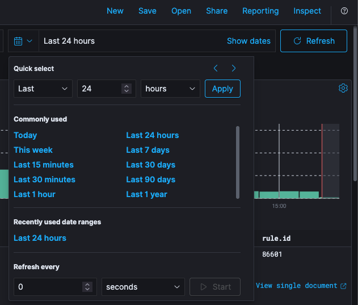Viewport: 358px width, 305px height.
Task: Open the hours time unit dropdown
Action: 170,89
